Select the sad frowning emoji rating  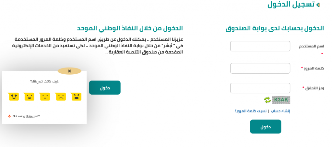click(61, 97)
